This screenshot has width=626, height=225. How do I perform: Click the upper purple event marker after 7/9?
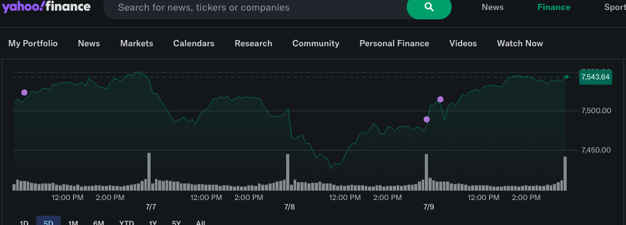coord(440,99)
